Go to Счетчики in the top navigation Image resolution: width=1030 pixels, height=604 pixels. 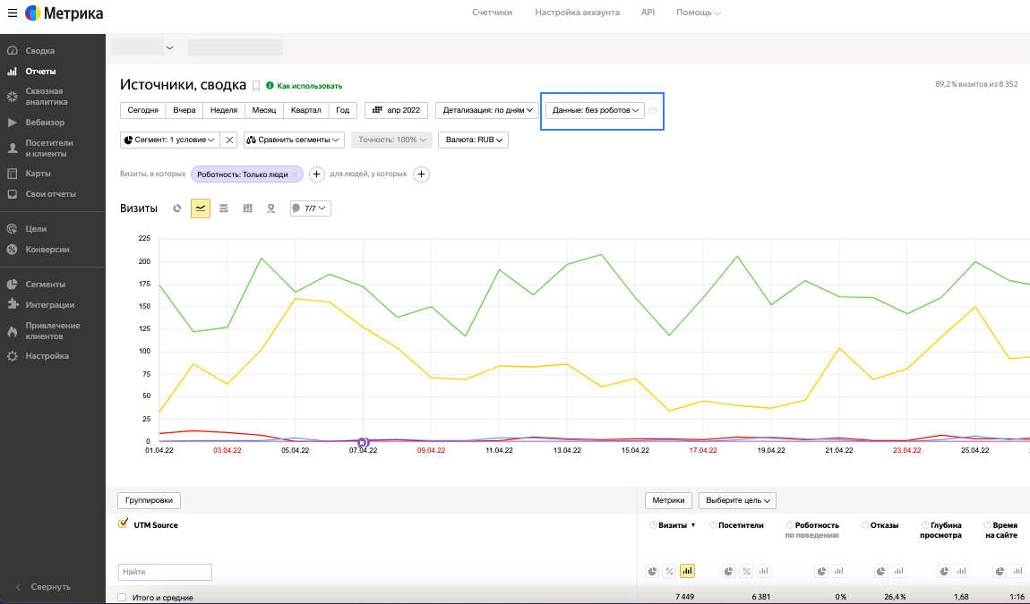click(492, 13)
